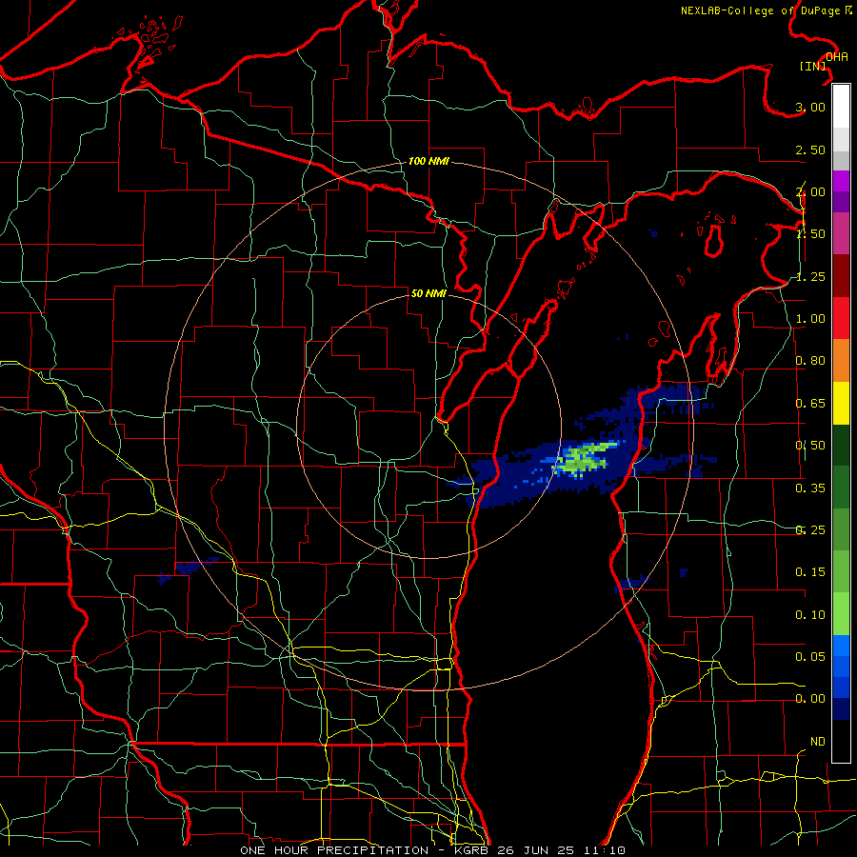Select the 0.00 legend value
The image size is (857, 857).
click(810, 699)
